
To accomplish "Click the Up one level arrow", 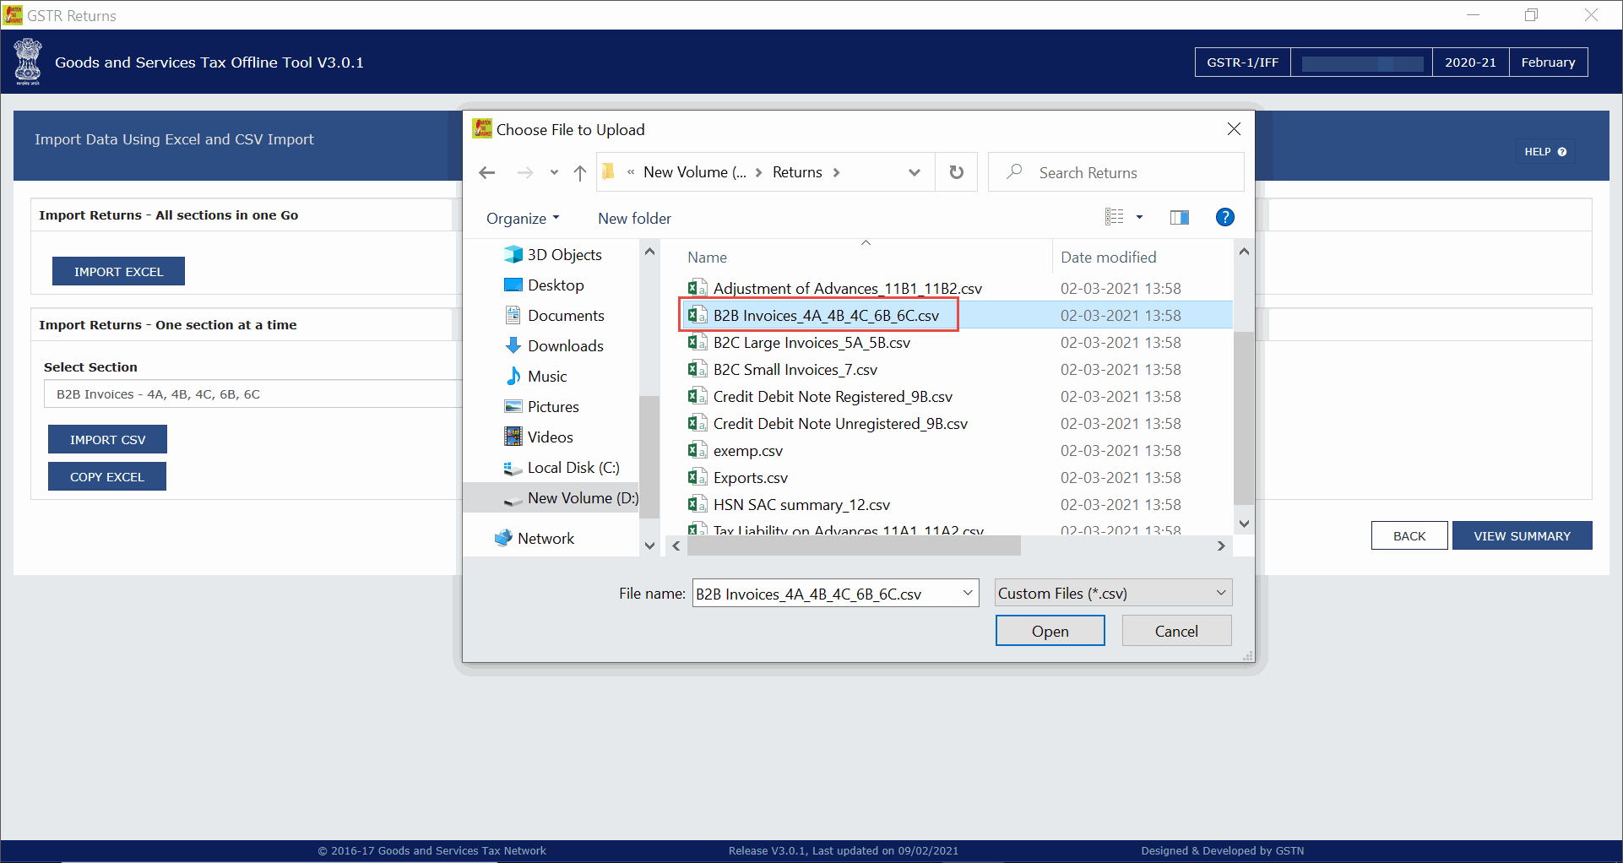I will pos(579,172).
